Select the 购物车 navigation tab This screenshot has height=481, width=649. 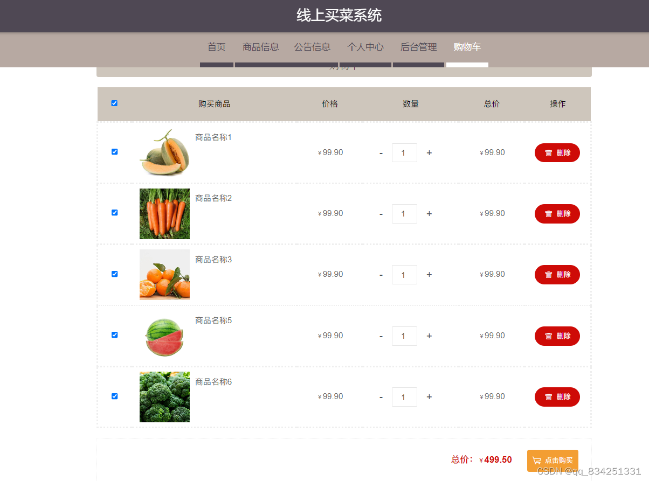point(467,47)
